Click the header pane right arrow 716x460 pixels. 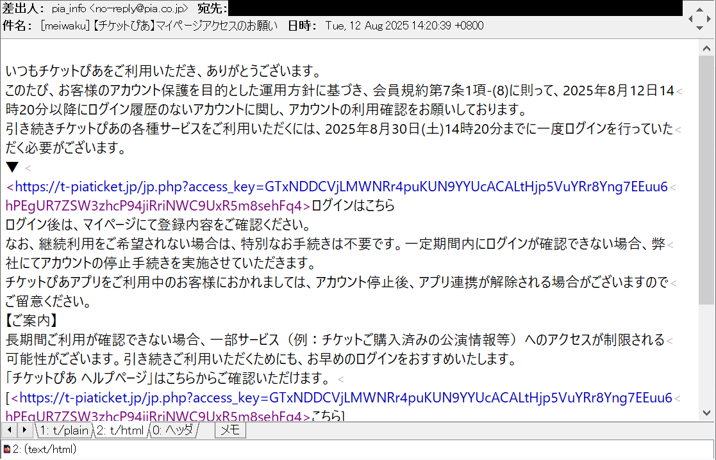(709, 19)
